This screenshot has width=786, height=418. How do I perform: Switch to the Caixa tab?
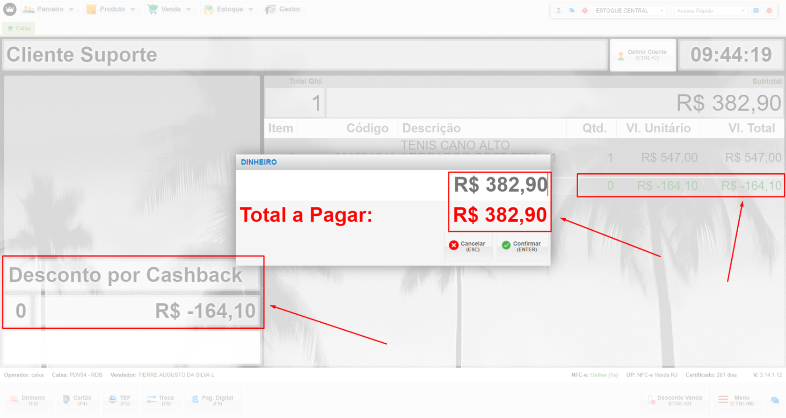click(x=19, y=28)
